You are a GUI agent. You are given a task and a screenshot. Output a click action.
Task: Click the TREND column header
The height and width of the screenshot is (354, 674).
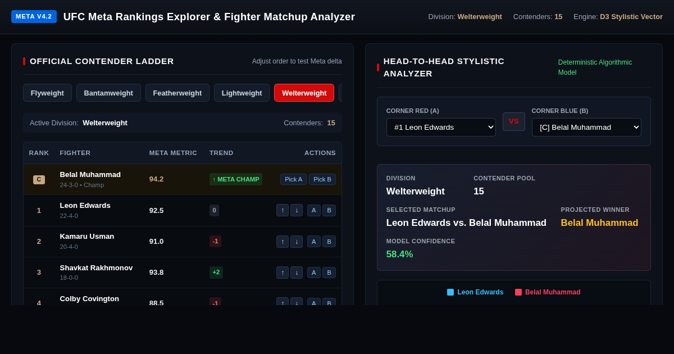tap(221, 153)
